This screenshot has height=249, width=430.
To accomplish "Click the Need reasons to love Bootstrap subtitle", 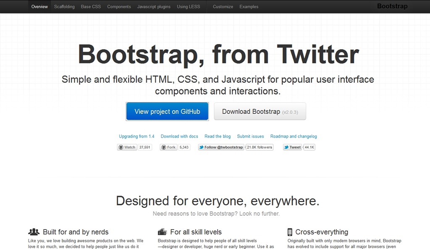I will coord(216,214).
